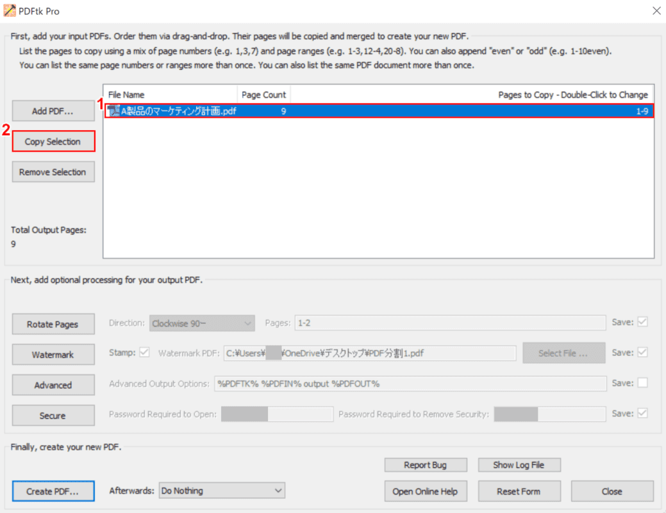The image size is (666, 513).
Task: Click the Show Log File button
Action: tap(519, 465)
